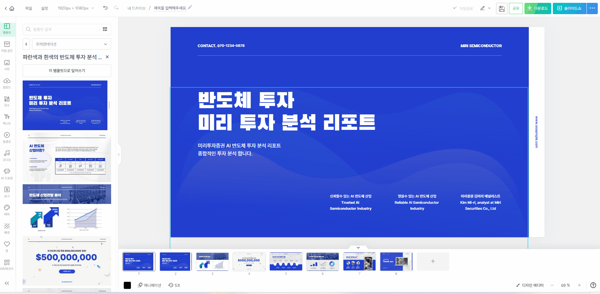Select slide 4 thumbnail with $500,000,000

[x=249, y=262]
